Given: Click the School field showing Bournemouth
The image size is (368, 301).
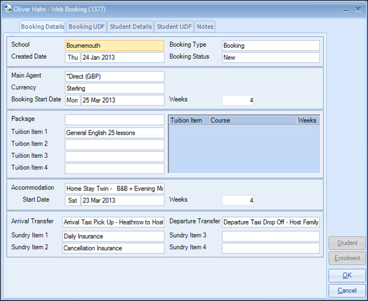Looking at the screenshot, I should (x=114, y=45).
